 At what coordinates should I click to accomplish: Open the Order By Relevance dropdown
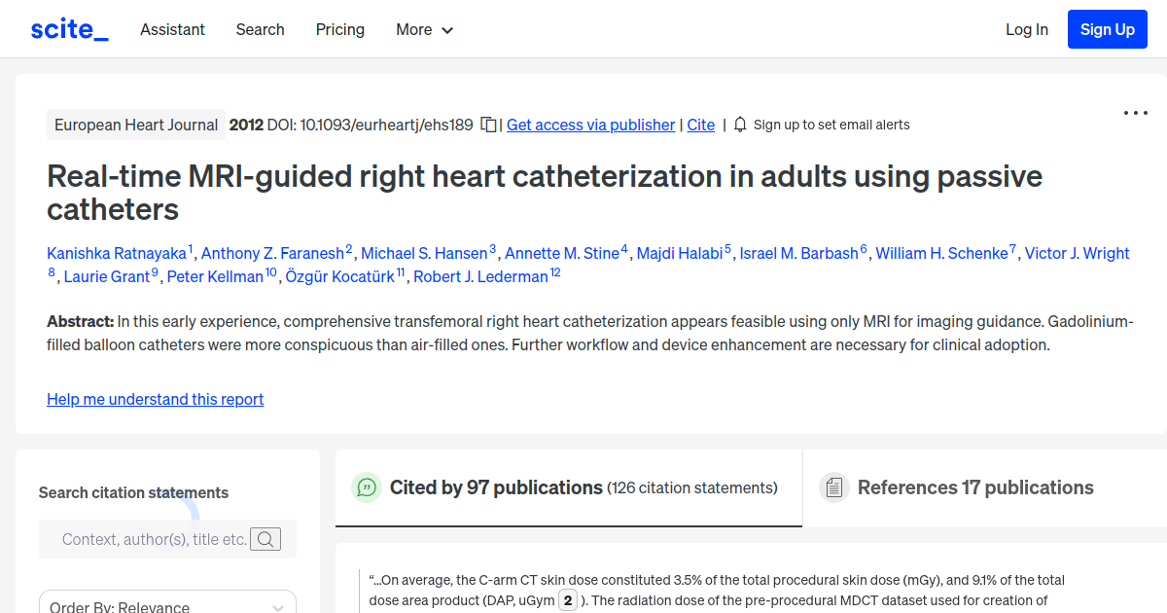click(166, 604)
